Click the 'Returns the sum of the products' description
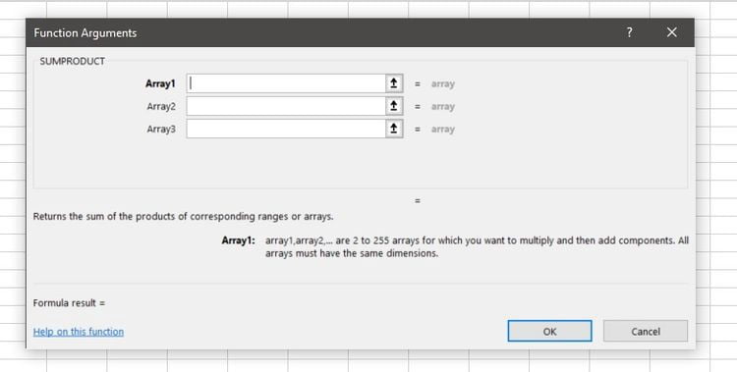737x372 pixels. pyautogui.click(x=184, y=217)
